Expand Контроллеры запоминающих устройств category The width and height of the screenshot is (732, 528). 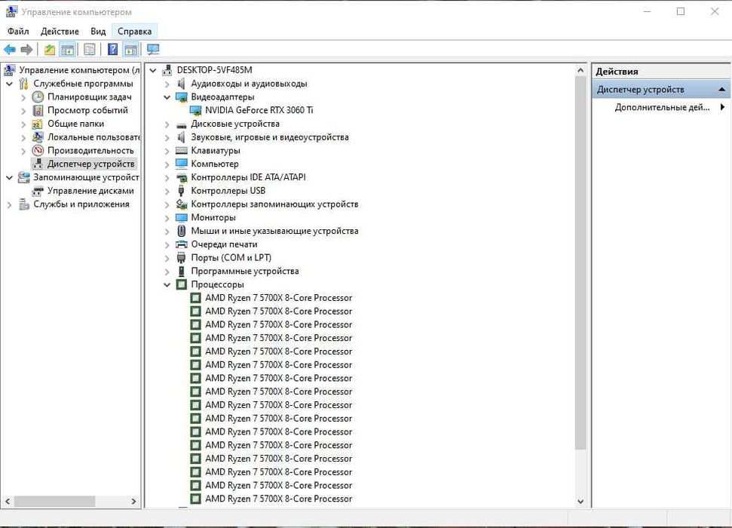coord(167,204)
